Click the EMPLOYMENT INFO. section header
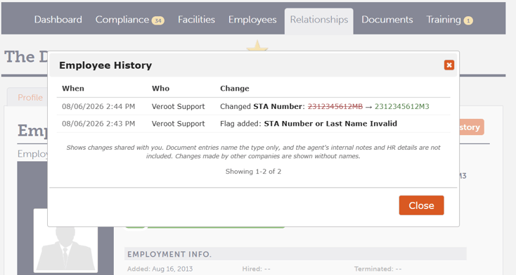 pos(169,254)
